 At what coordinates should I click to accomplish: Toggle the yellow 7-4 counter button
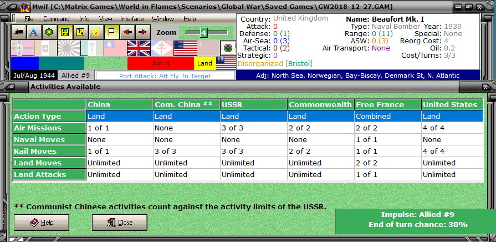[x=81, y=32]
